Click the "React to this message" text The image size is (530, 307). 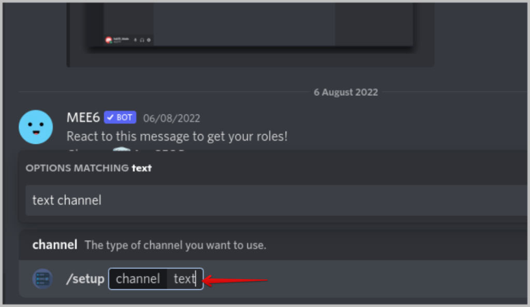pyautogui.click(x=177, y=136)
